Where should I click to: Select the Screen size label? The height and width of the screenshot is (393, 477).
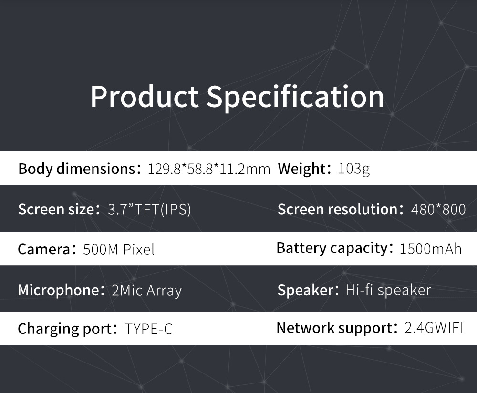click(x=55, y=209)
